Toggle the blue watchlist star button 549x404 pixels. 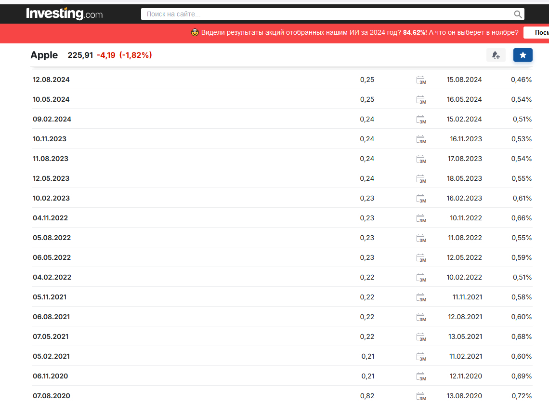point(523,55)
